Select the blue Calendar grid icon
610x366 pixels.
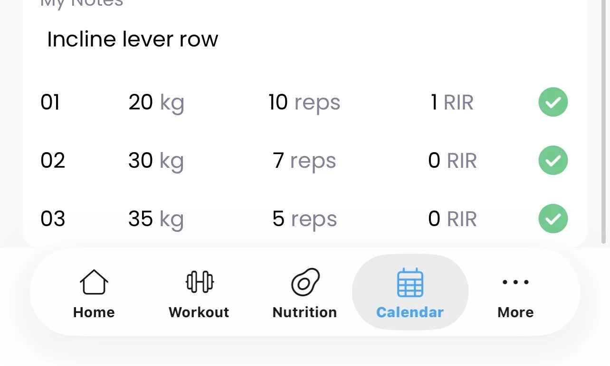click(x=410, y=282)
